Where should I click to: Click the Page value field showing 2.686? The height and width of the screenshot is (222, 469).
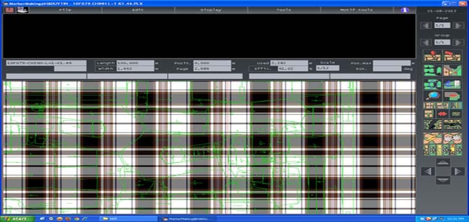coord(212,68)
